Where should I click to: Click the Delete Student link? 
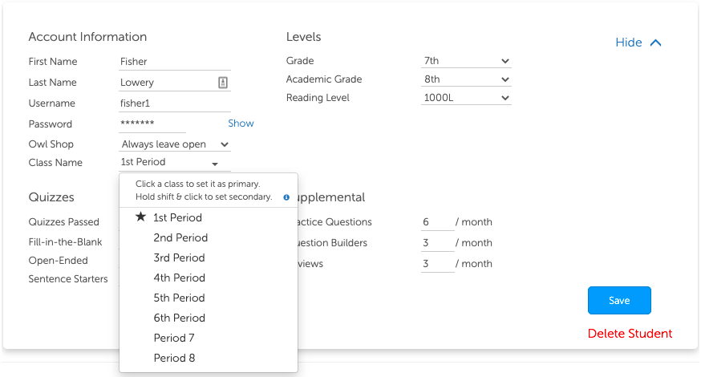click(x=630, y=334)
